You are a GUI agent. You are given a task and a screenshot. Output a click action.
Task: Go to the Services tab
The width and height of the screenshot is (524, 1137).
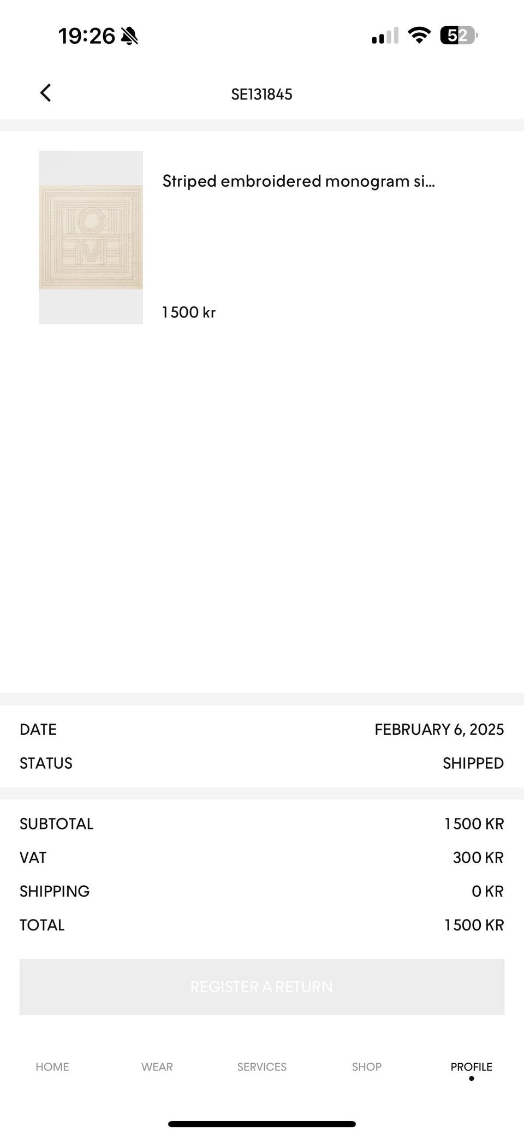(x=261, y=1067)
